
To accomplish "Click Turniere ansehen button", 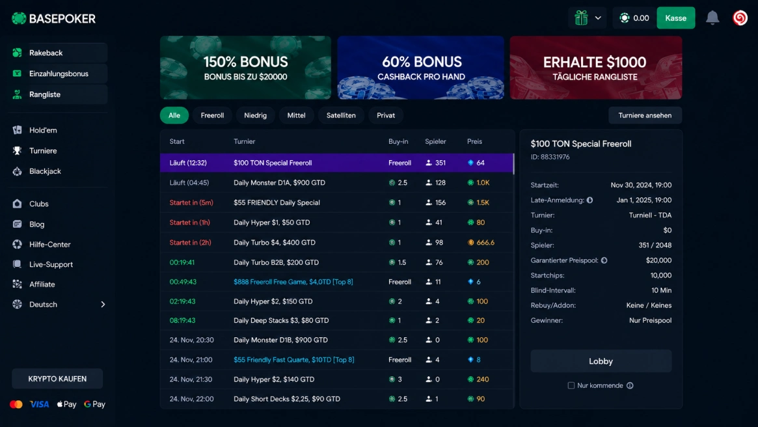I will click(645, 116).
